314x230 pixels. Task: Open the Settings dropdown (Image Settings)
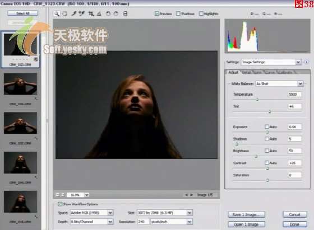tap(271, 62)
